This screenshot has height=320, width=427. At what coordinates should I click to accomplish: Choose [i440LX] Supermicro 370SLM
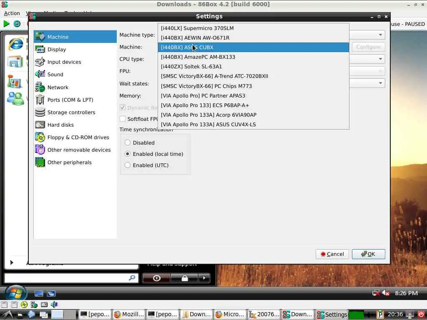point(253,28)
